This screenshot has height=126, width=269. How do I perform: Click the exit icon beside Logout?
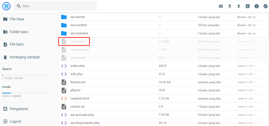point(5,122)
